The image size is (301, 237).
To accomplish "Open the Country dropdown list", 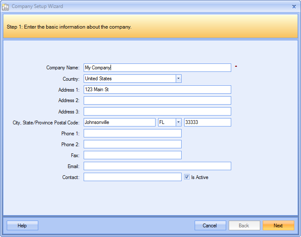I will click(x=178, y=79).
